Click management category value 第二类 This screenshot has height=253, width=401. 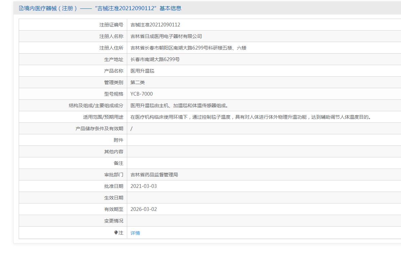pyautogui.click(x=137, y=82)
